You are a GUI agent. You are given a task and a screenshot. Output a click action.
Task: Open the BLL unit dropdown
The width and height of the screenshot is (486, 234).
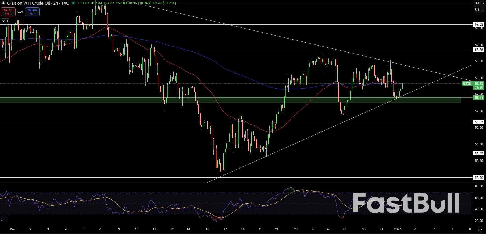point(479,10)
